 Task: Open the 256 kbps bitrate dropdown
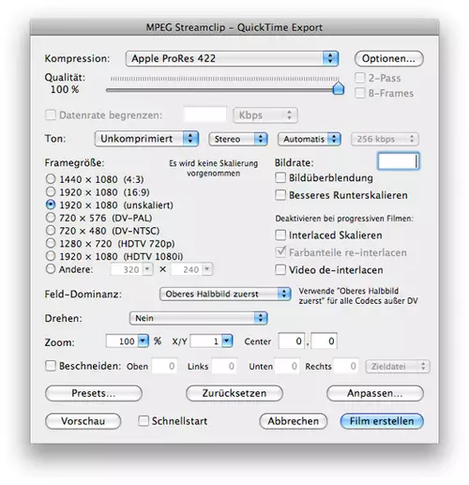tap(385, 139)
